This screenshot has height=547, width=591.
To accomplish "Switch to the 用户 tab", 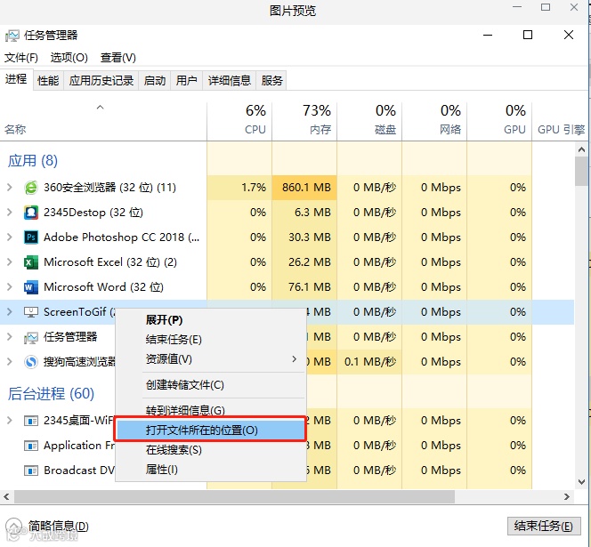I will (187, 81).
